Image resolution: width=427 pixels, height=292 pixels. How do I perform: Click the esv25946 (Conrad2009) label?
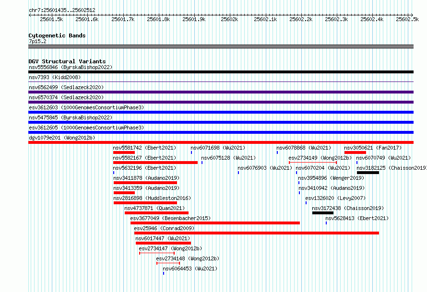pos(164,228)
